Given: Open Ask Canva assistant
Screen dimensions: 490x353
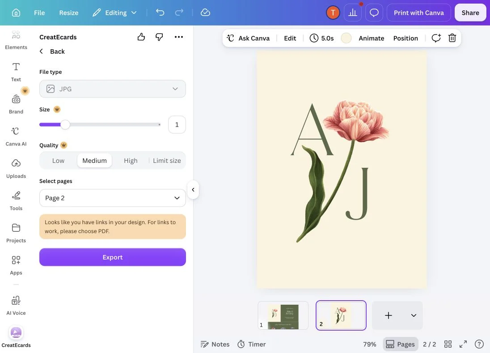Looking at the screenshot, I should point(248,38).
